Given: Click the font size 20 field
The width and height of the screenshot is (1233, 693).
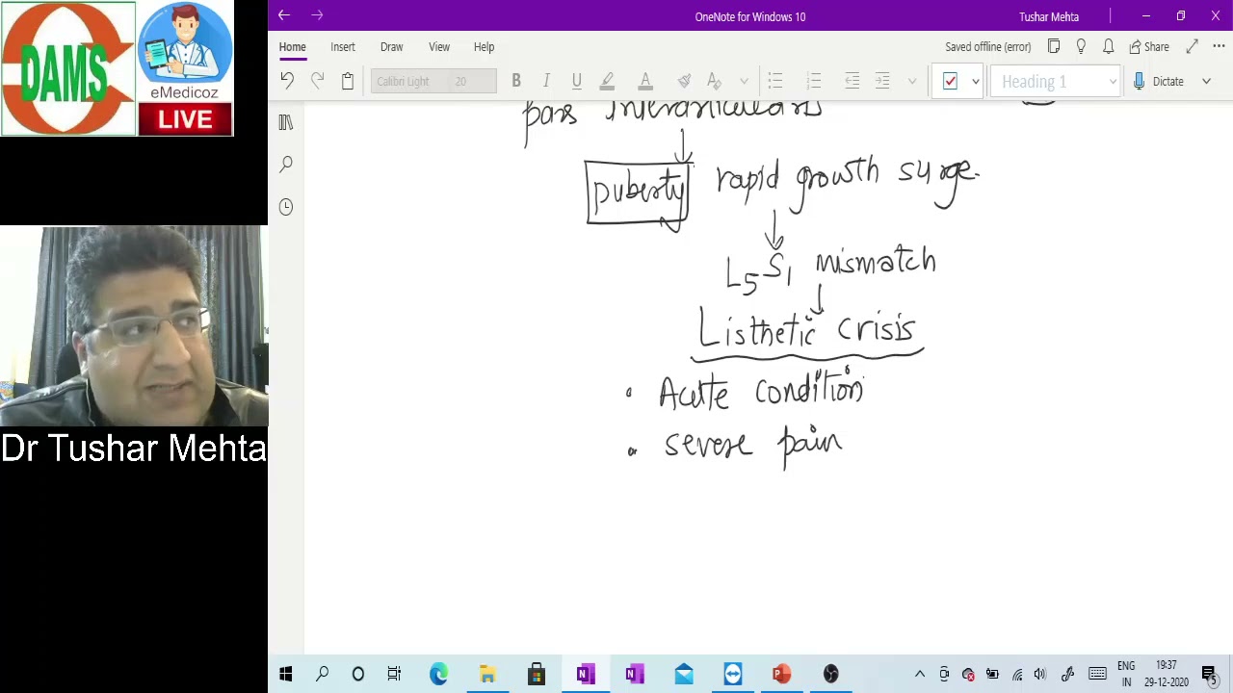Looking at the screenshot, I should (472, 81).
